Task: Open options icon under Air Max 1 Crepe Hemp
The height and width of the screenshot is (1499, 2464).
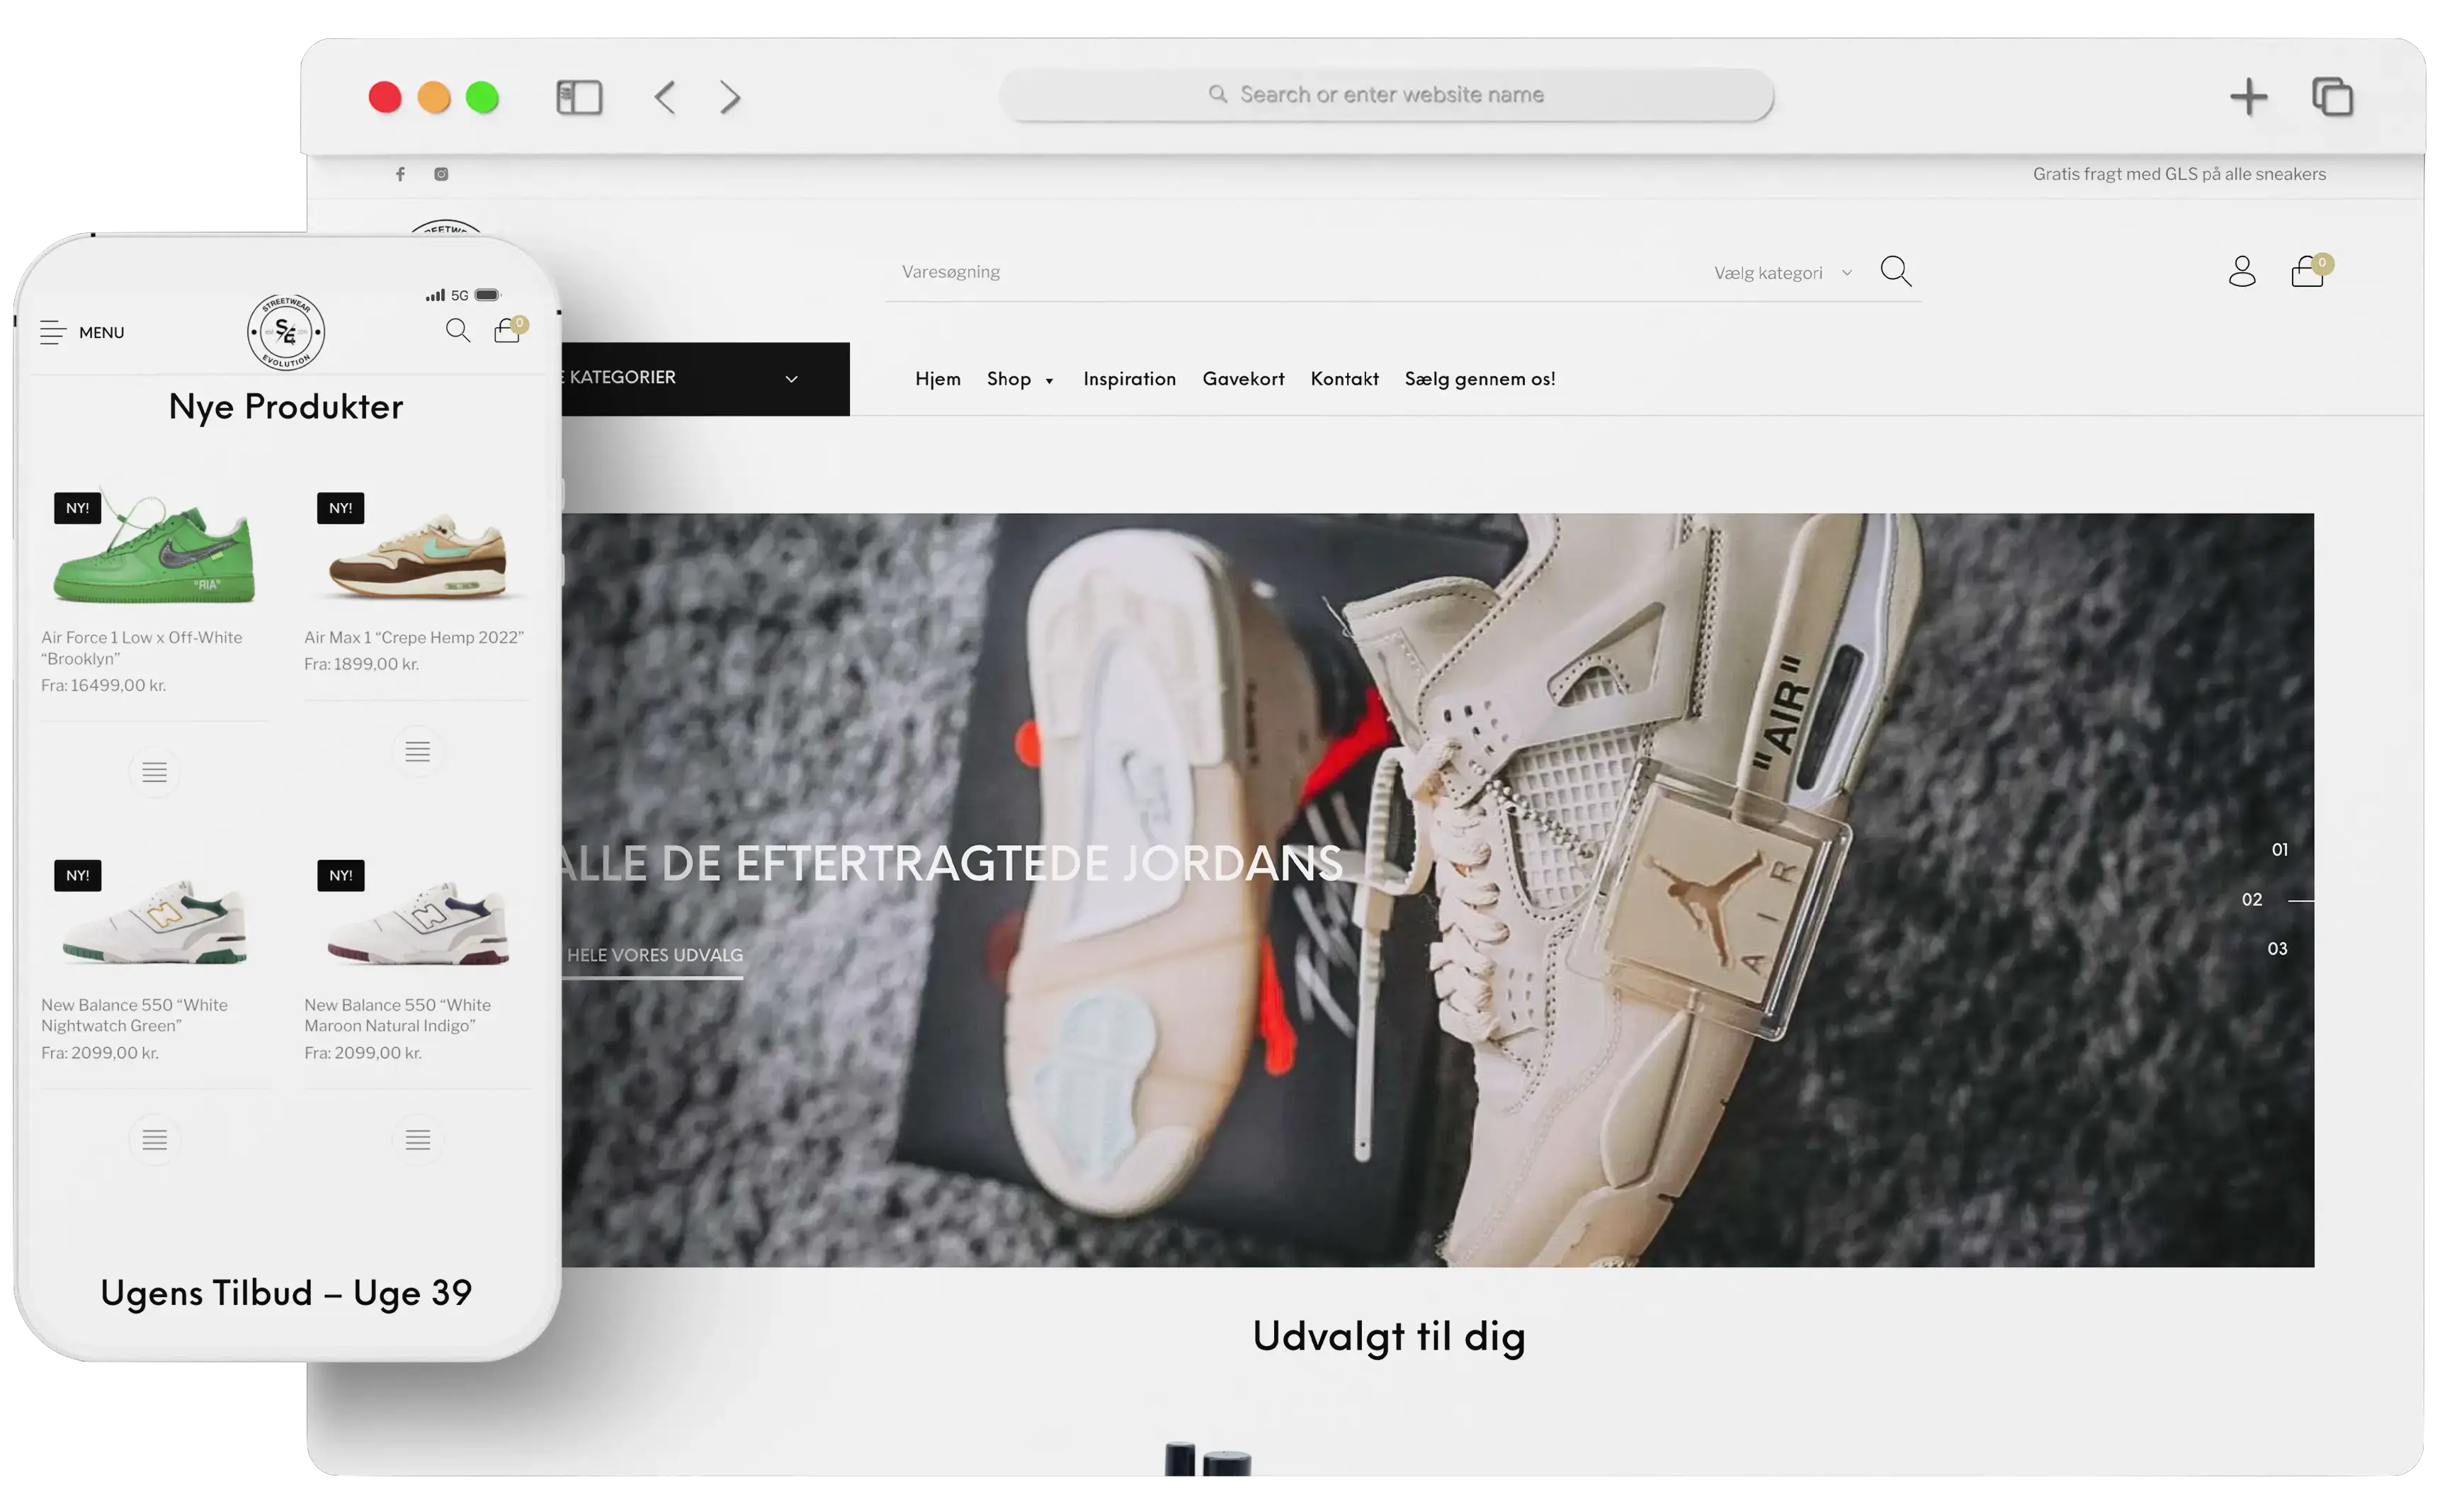Action: coord(418,752)
